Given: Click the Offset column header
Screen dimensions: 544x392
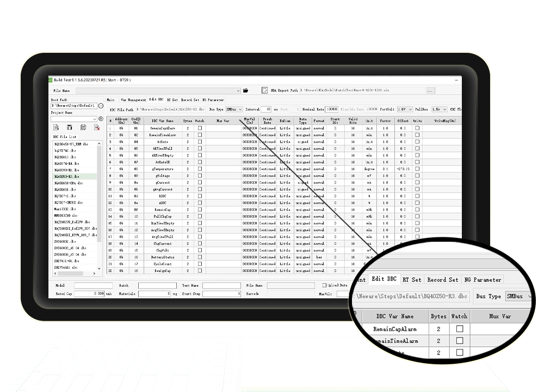Looking at the screenshot, I should pyautogui.click(x=403, y=121).
